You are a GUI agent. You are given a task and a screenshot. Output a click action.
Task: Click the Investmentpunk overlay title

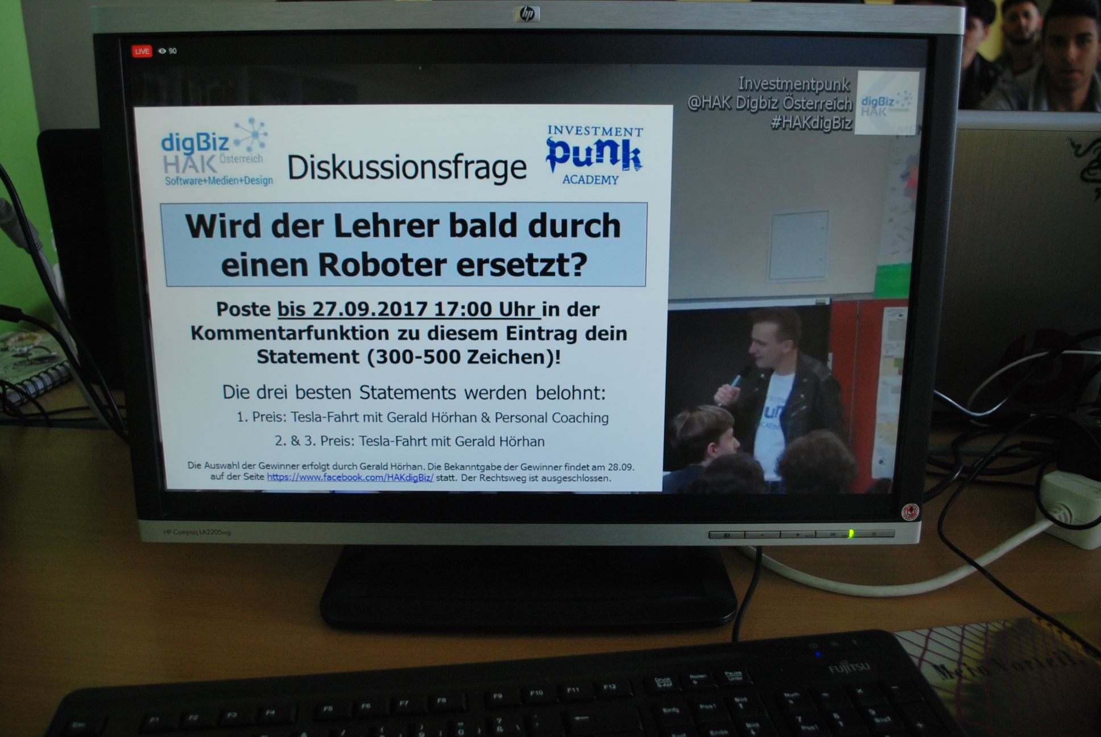[794, 84]
